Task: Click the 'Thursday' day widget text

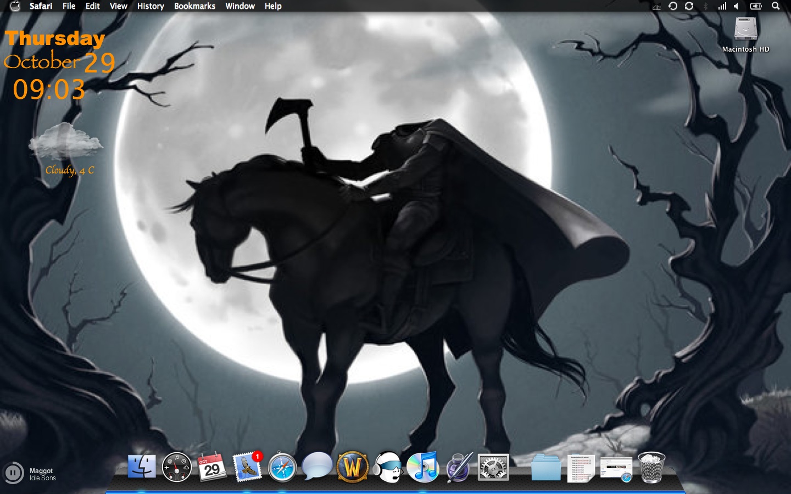Action: [x=55, y=38]
